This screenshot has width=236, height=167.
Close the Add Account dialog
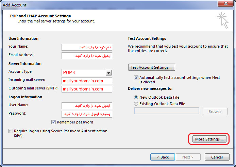(x=225, y=3)
